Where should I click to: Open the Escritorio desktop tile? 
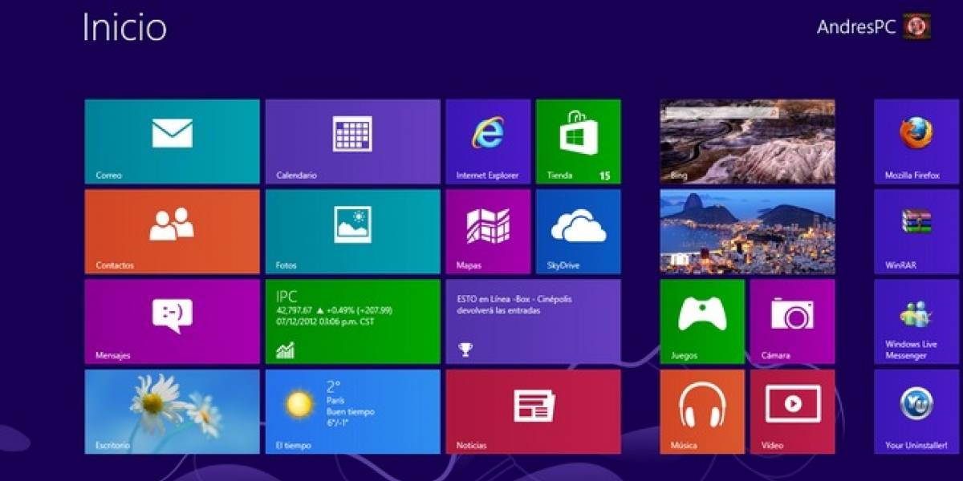(172, 411)
